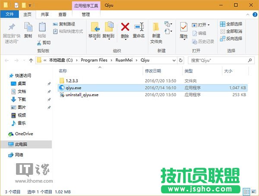Open the Easy access dropdown icon
Viewport: 259px width, 196px height.
click(x=168, y=31)
